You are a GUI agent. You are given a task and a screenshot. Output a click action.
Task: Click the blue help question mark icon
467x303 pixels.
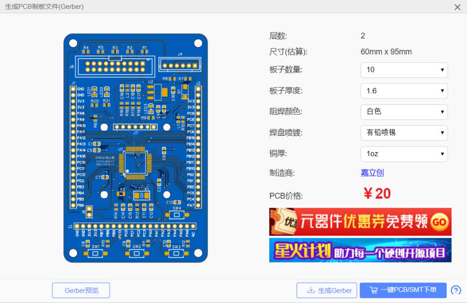point(456,290)
